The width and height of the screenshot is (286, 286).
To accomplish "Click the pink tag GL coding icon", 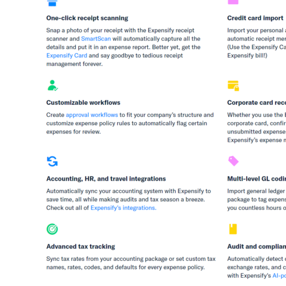I will [234, 161].
